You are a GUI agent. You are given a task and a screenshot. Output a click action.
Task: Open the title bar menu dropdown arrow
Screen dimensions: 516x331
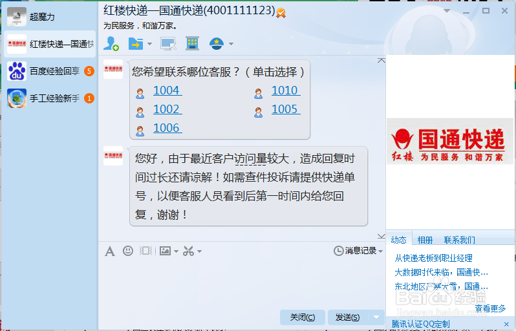[447, 11]
